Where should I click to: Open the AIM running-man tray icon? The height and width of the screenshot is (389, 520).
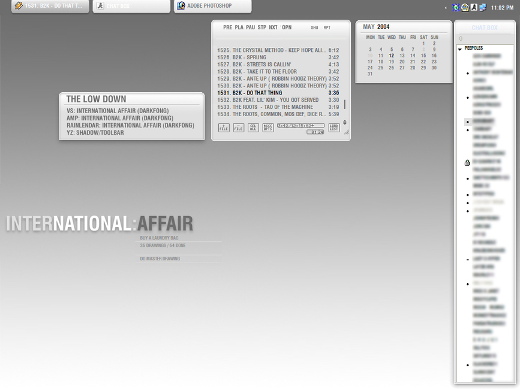[x=474, y=7]
